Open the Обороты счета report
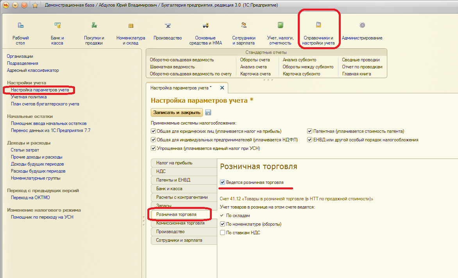This screenshot has height=278, width=458. tap(255, 60)
